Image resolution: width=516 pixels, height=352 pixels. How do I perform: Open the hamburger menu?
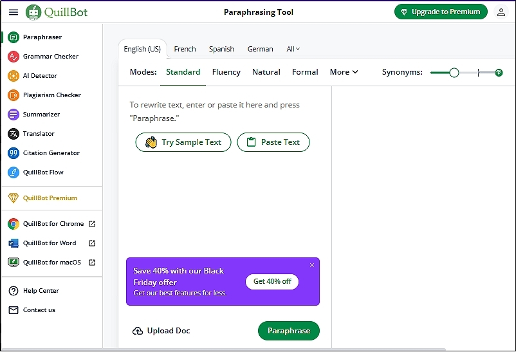tap(13, 12)
